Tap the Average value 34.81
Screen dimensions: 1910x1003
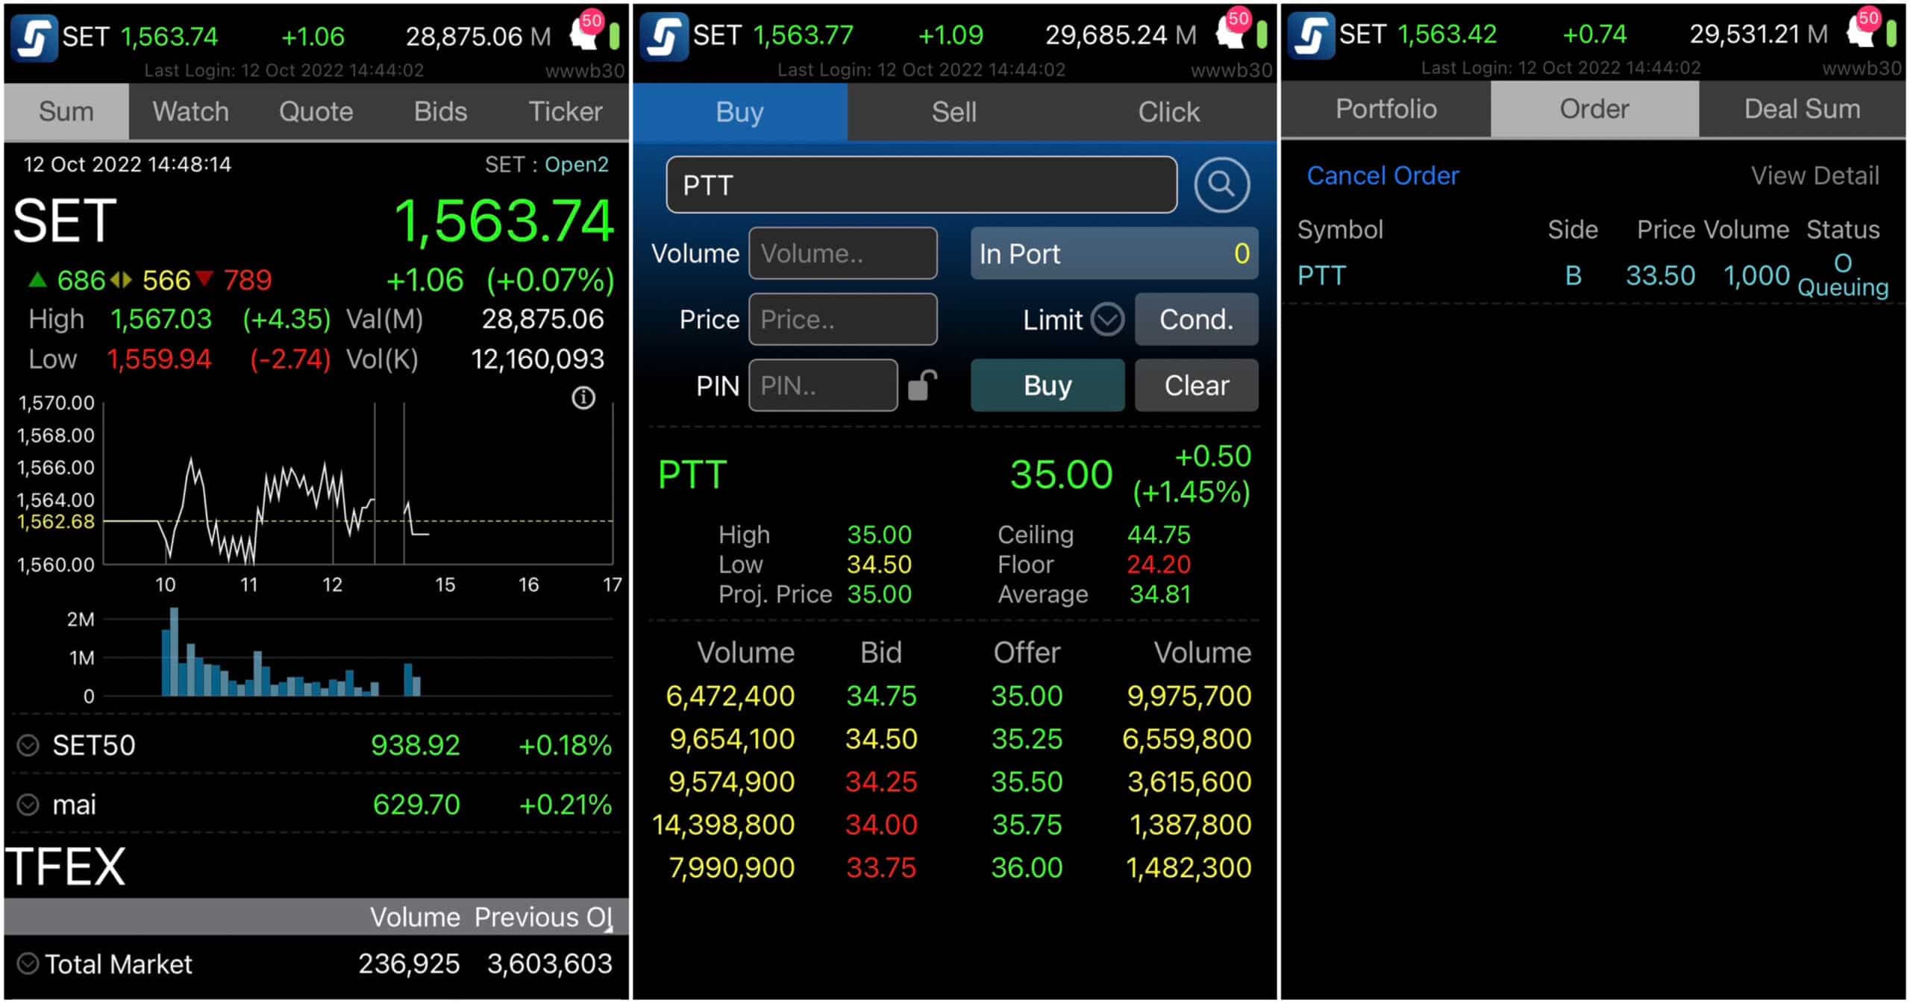click(x=1160, y=594)
